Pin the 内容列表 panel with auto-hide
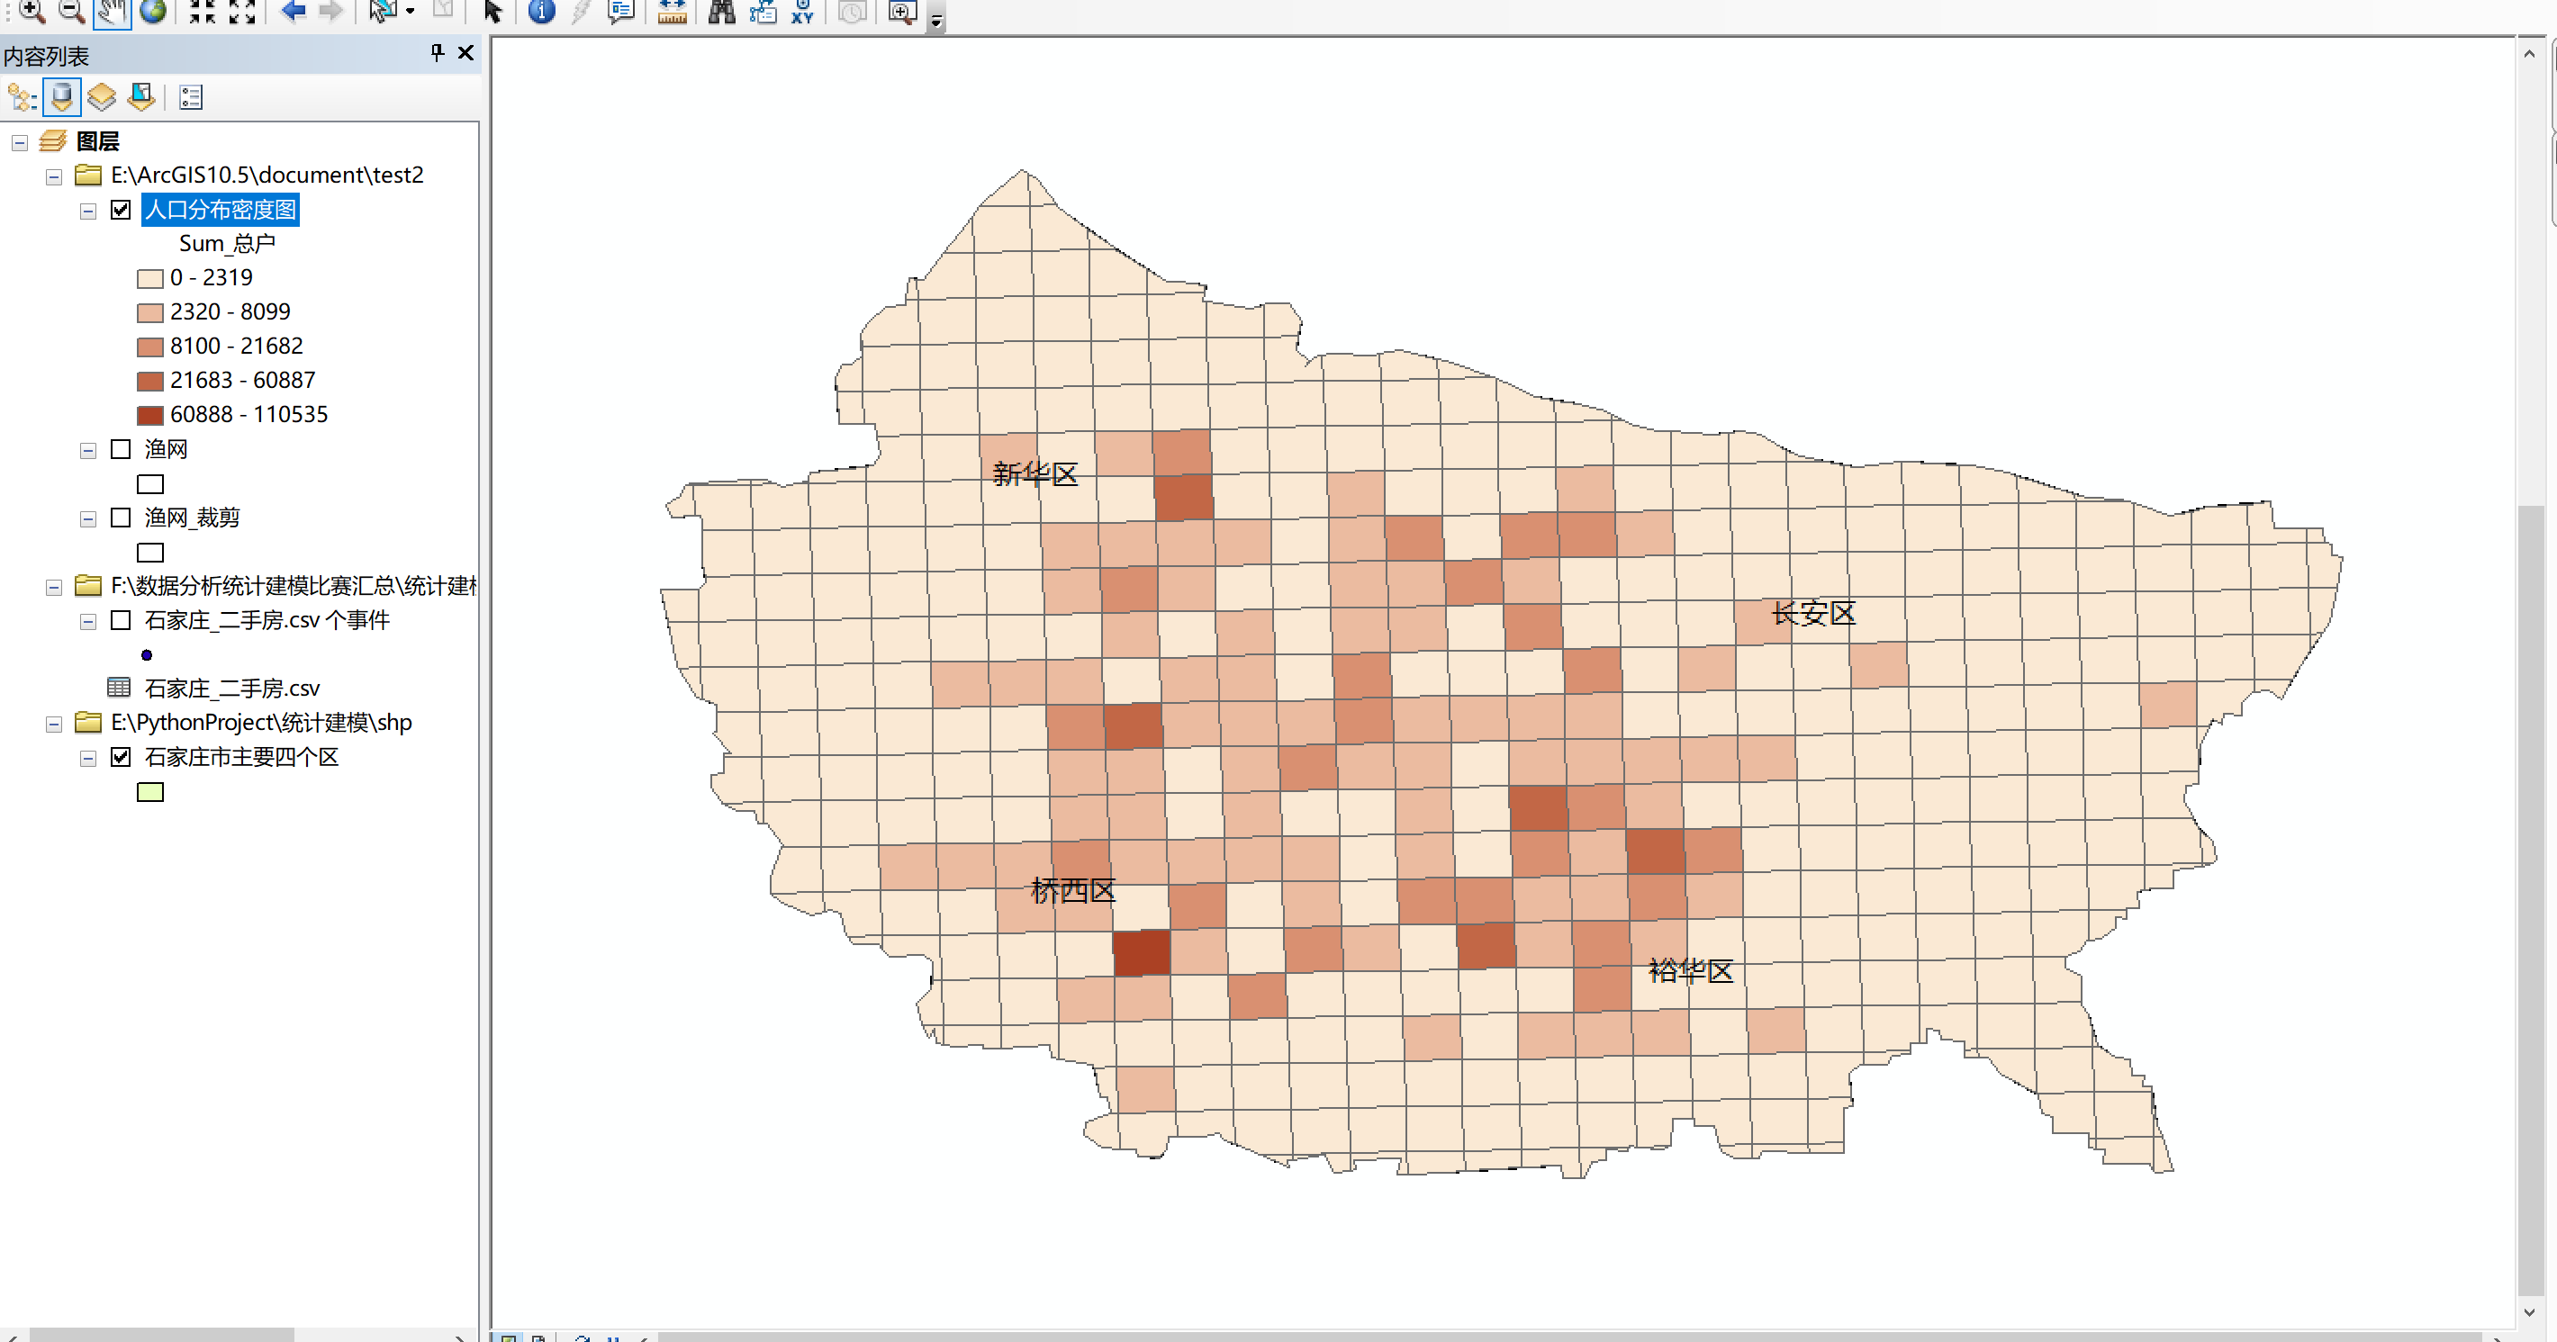Screen dimensions: 2557x1342 (x=437, y=52)
